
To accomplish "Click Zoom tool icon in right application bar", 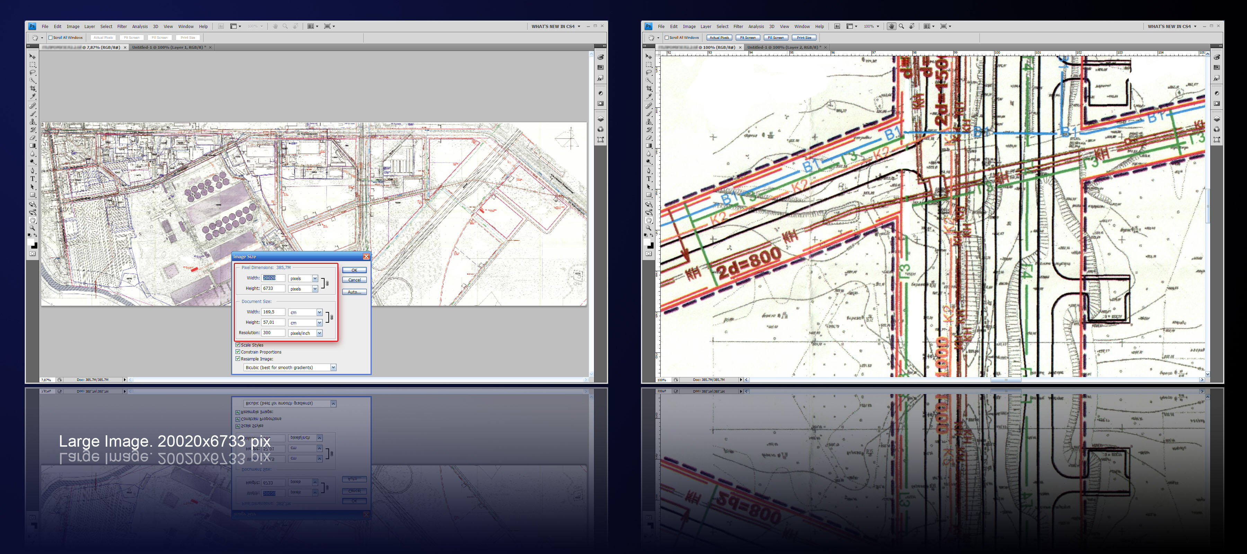I will coord(901,27).
